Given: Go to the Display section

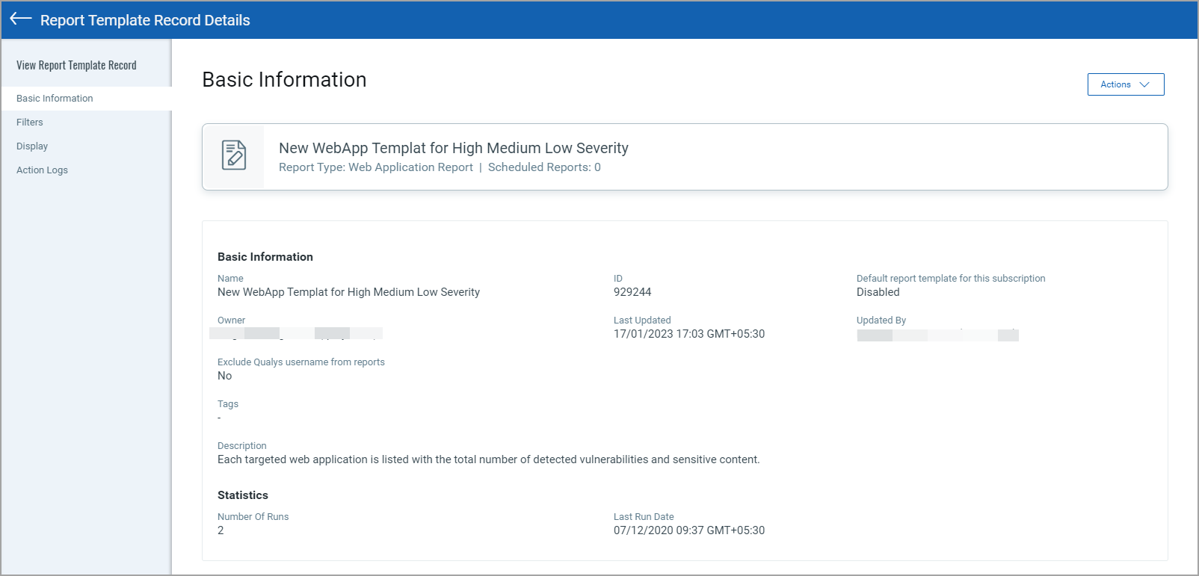Looking at the screenshot, I should (32, 146).
